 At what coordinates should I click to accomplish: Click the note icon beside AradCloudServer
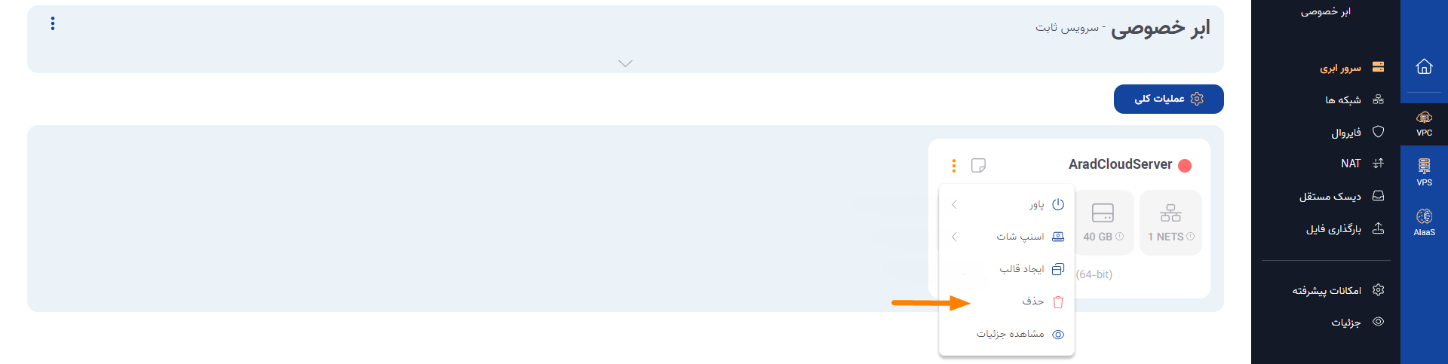coord(978,165)
